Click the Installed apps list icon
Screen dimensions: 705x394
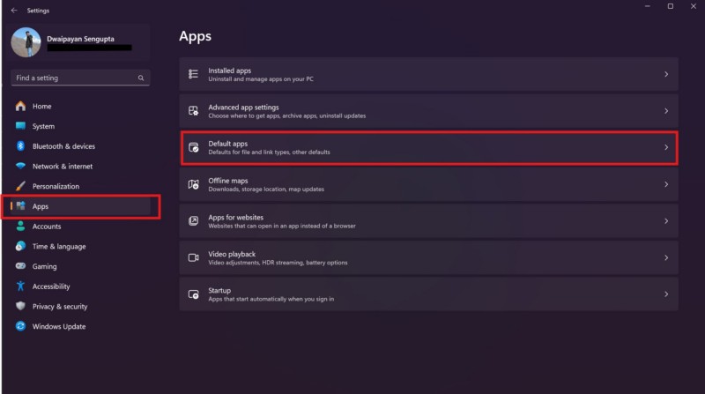(x=194, y=74)
